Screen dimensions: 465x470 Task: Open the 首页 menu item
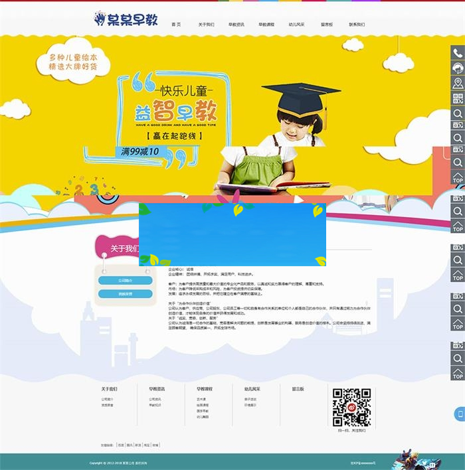coord(176,24)
